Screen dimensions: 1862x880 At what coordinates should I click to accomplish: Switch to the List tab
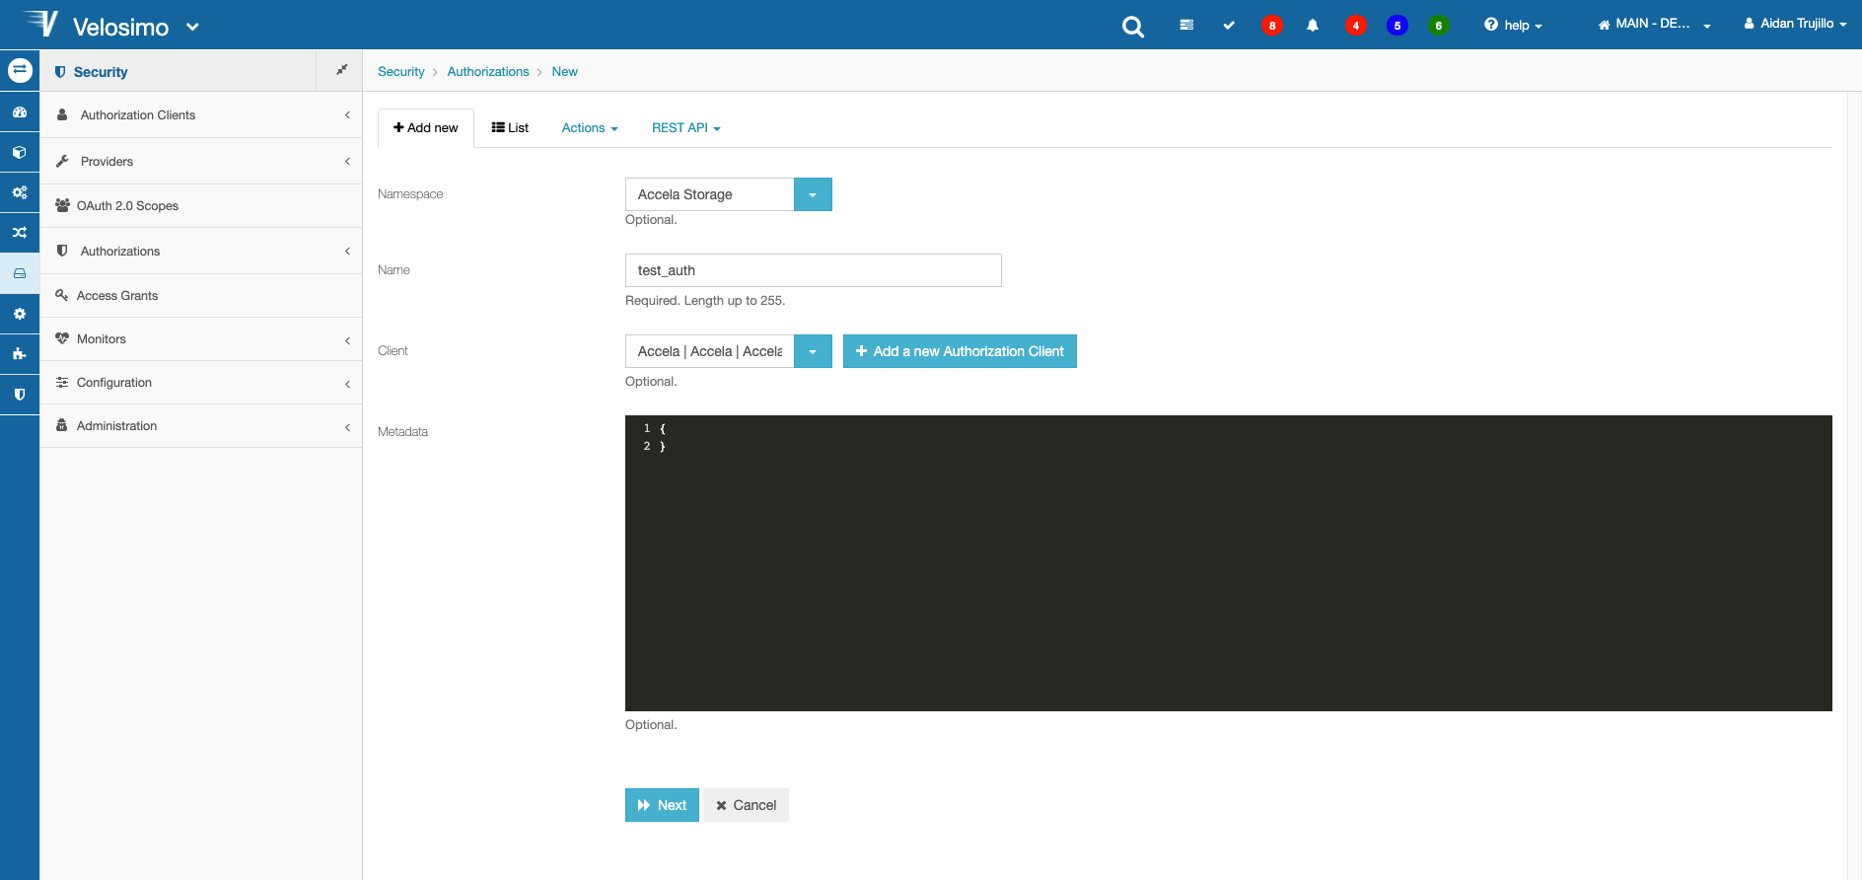tap(511, 128)
